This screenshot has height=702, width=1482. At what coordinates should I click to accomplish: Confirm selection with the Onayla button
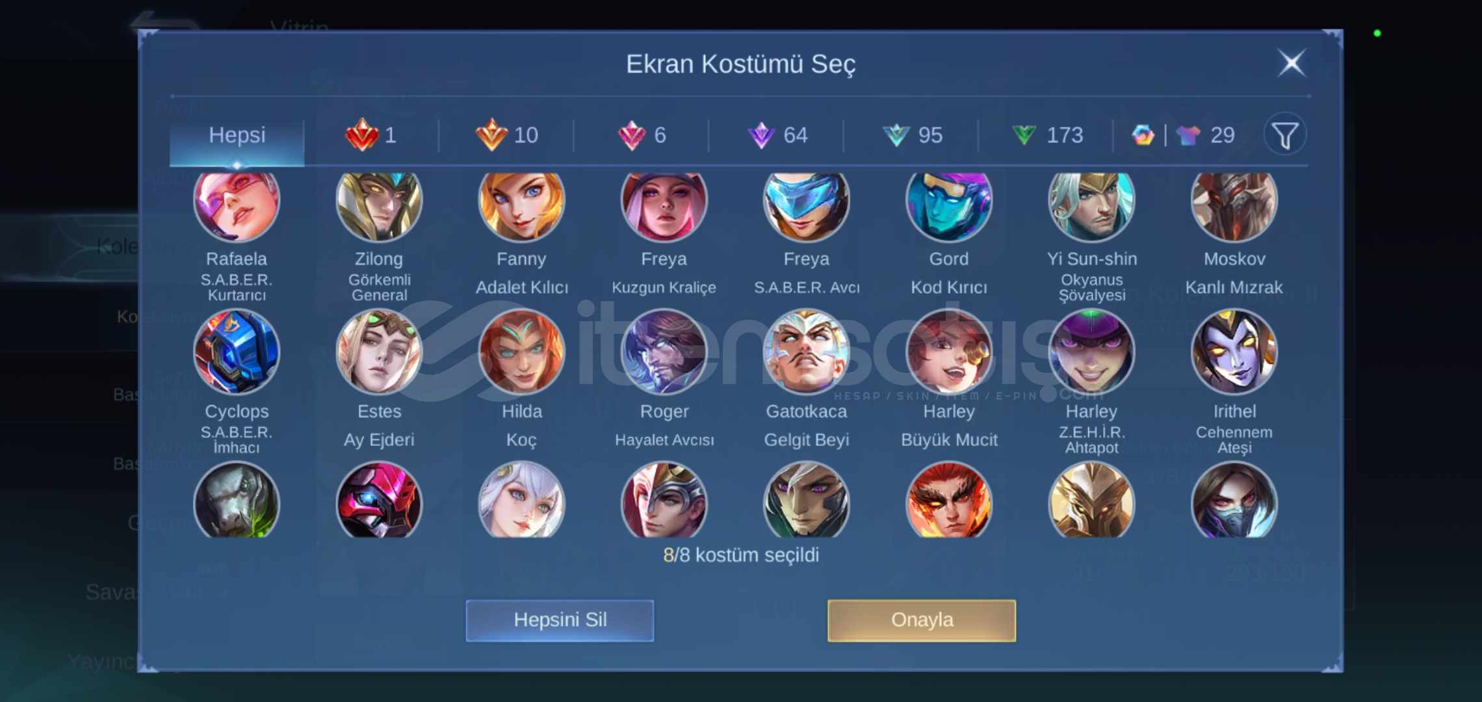pyautogui.click(x=922, y=620)
